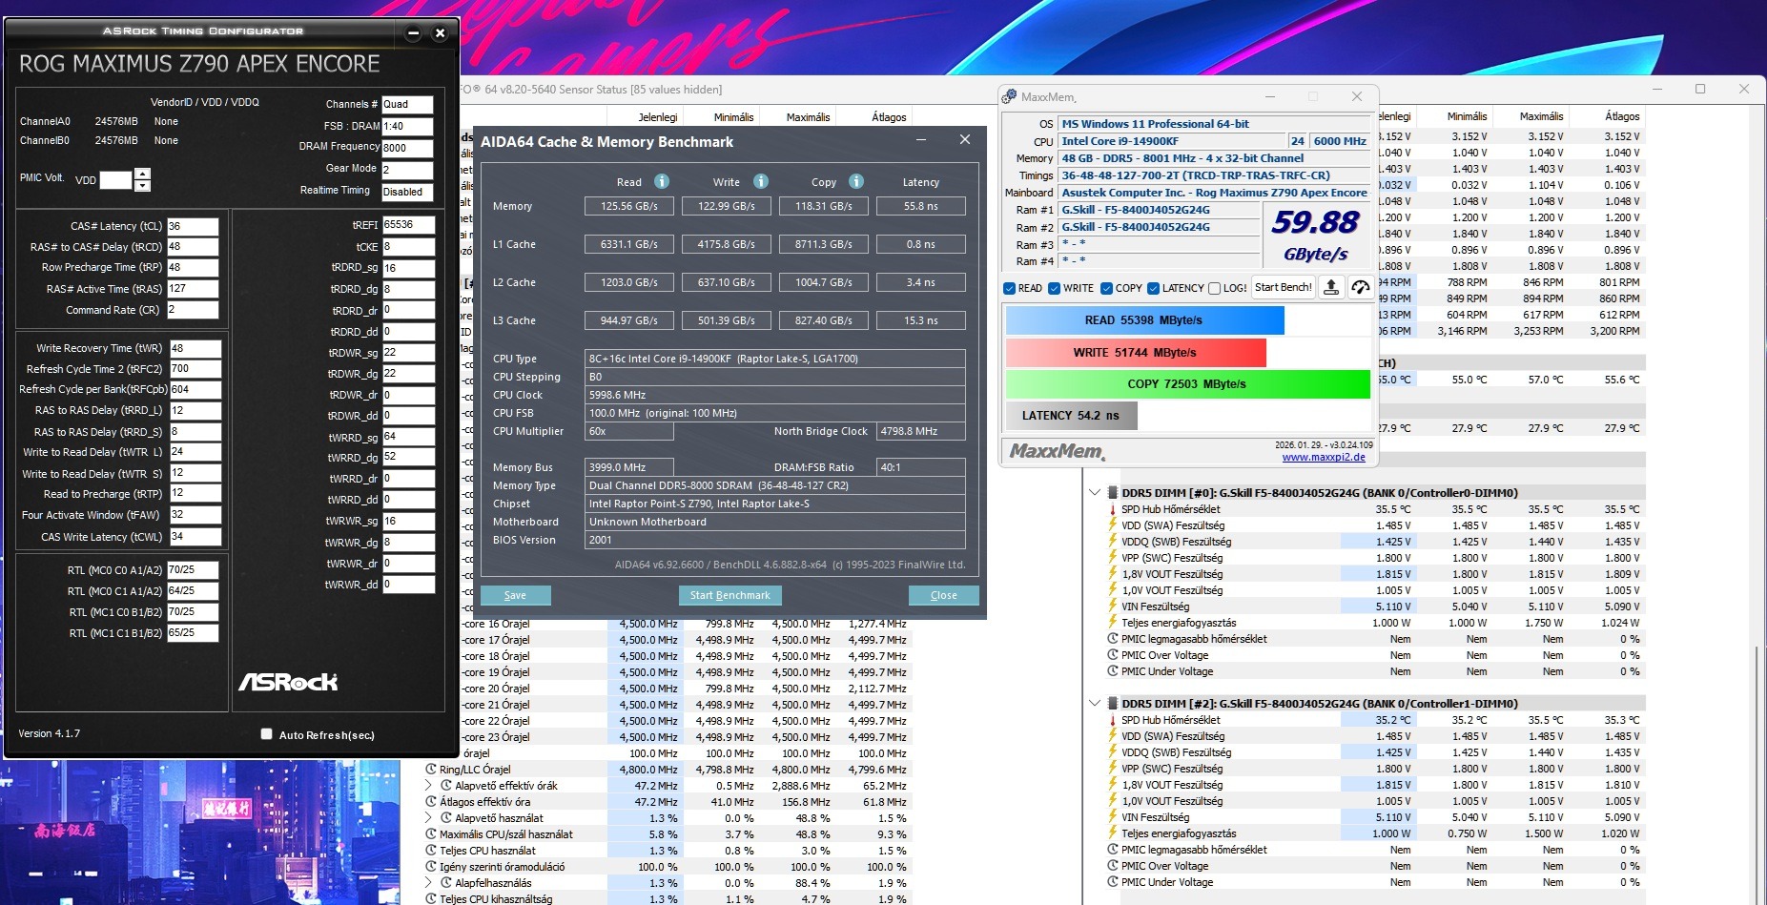Uncheck the READ checkbox in MaxxMem
This screenshot has height=905, width=1767.
1009,288
